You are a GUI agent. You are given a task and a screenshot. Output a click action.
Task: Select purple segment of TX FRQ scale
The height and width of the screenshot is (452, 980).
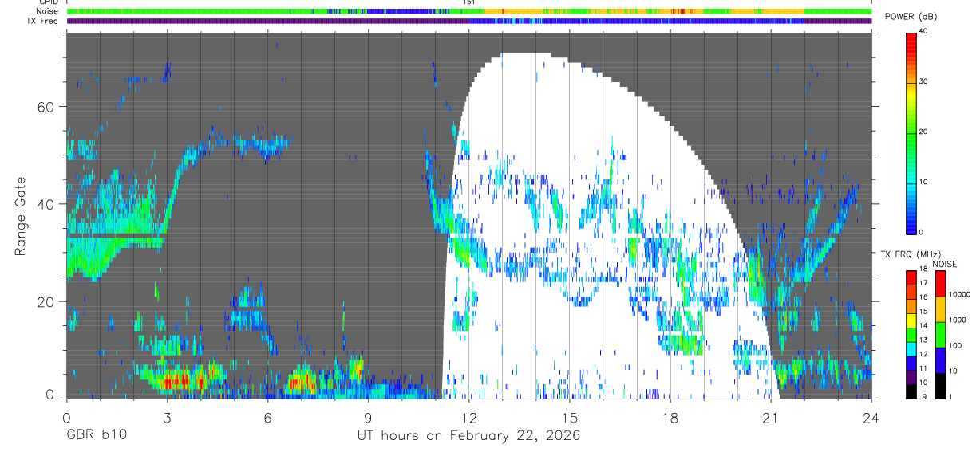pos(911,378)
